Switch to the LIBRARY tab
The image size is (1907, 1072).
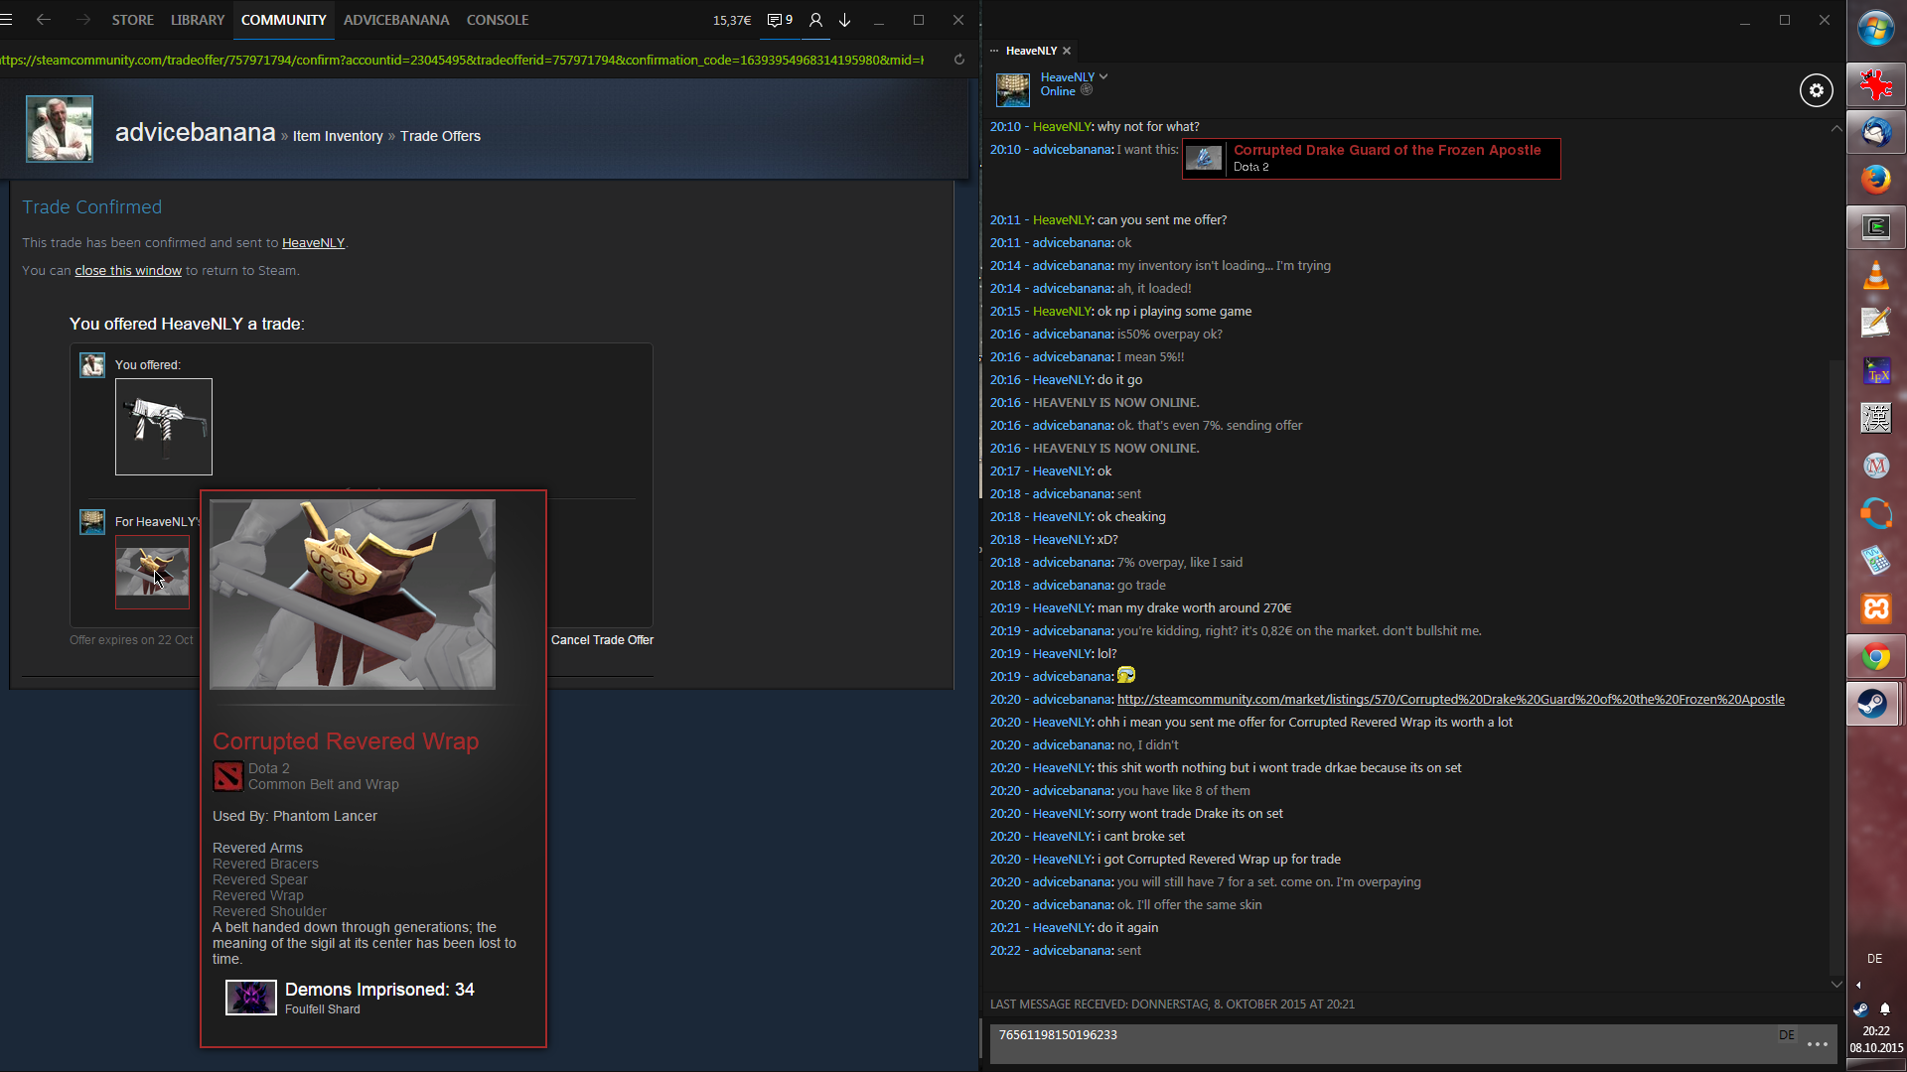[x=197, y=20]
